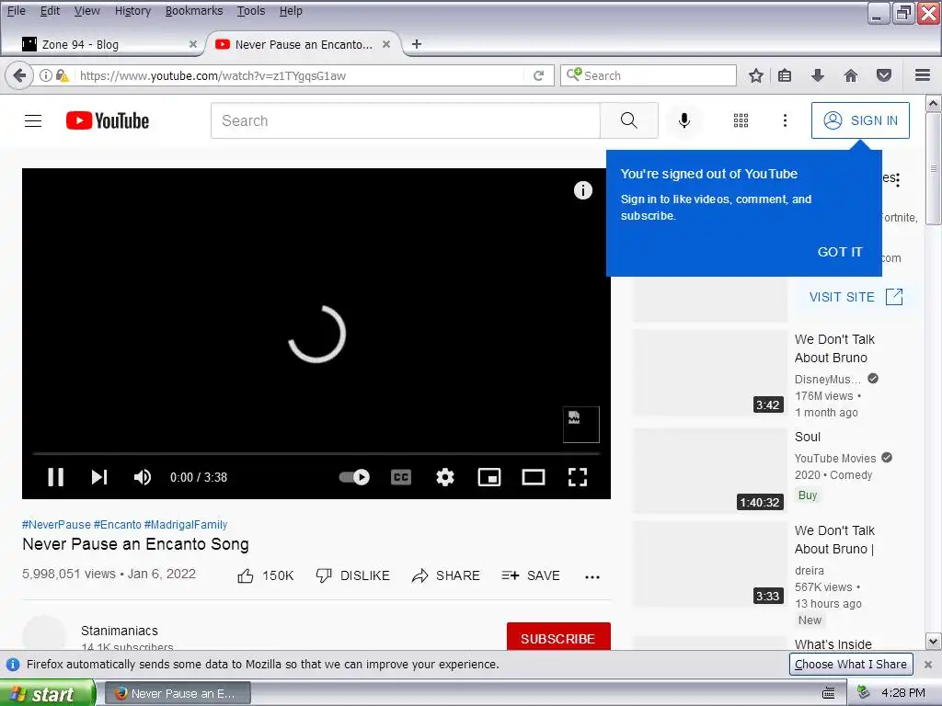Close the Firefox data notification bar
The image size is (942, 706).
[928, 665]
